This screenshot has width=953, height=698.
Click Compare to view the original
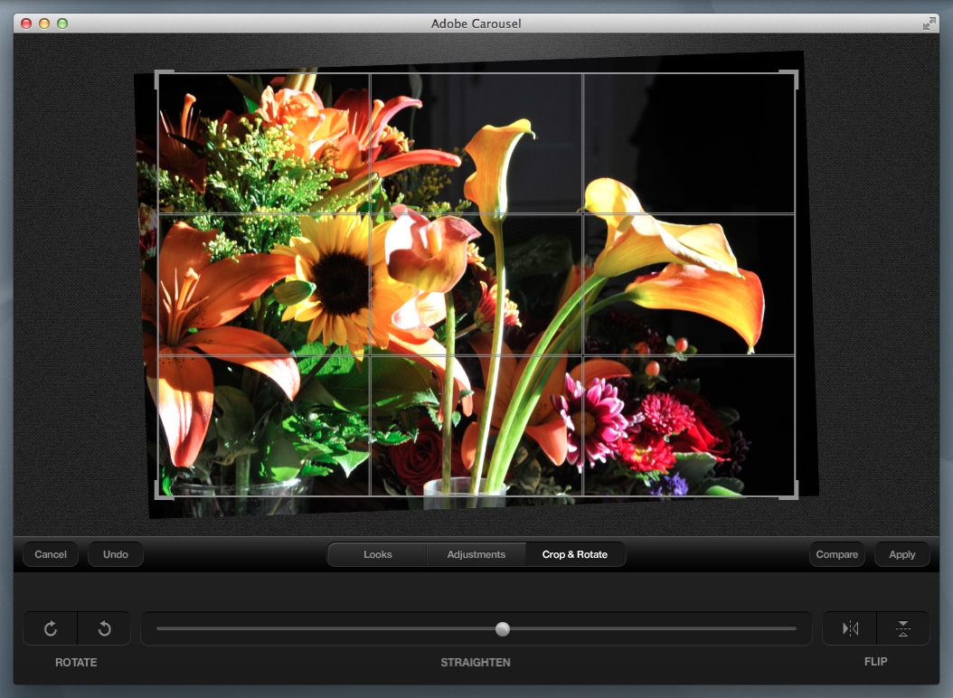click(836, 554)
